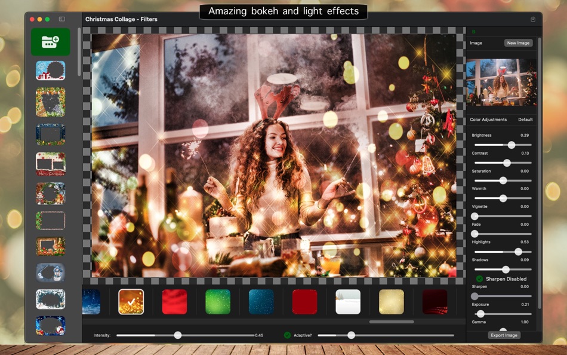Choose the gold shimmer filter swatch

(x=392, y=301)
